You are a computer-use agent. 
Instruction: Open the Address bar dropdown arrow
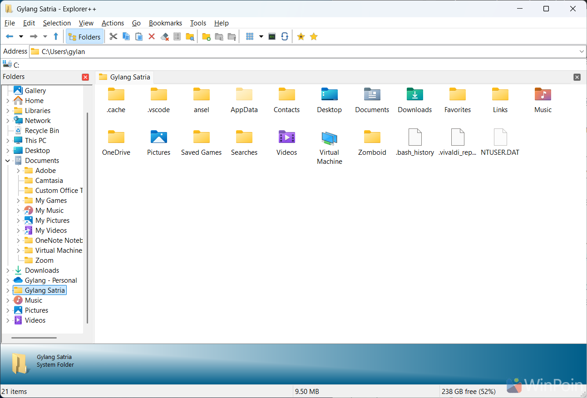582,51
